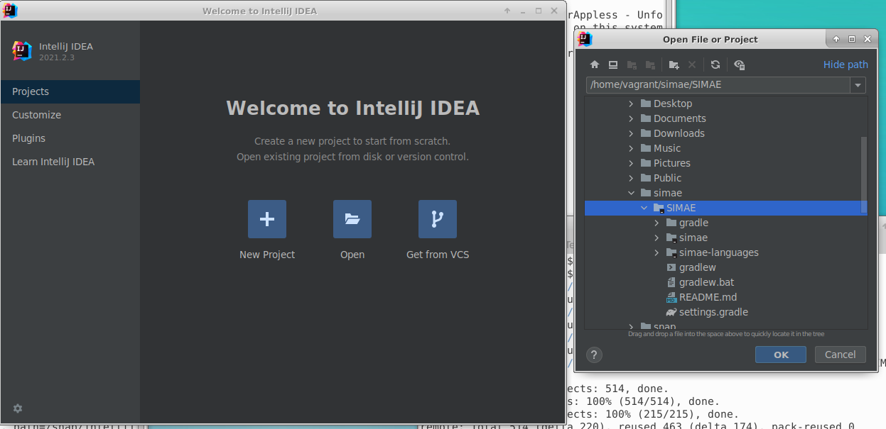886x429 pixels.
Task: Click IntelliJ icon in Welcome window title bar
Action: [10, 11]
